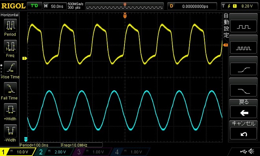Select the Period measurement icon

[x=10, y=25]
